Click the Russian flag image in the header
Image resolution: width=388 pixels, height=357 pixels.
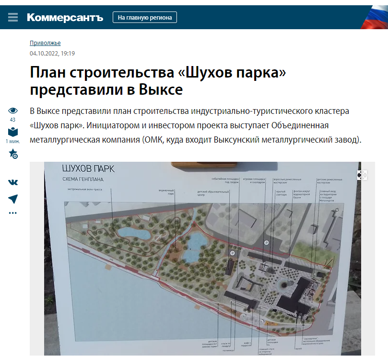click(x=374, y=17)
